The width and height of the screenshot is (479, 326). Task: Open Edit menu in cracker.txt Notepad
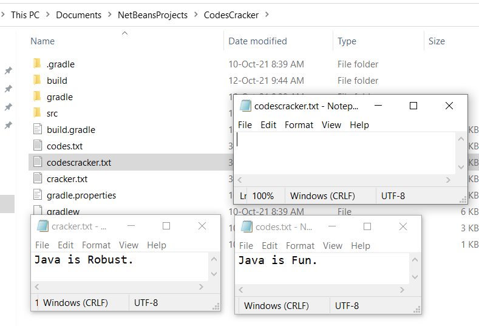(66, 245)
